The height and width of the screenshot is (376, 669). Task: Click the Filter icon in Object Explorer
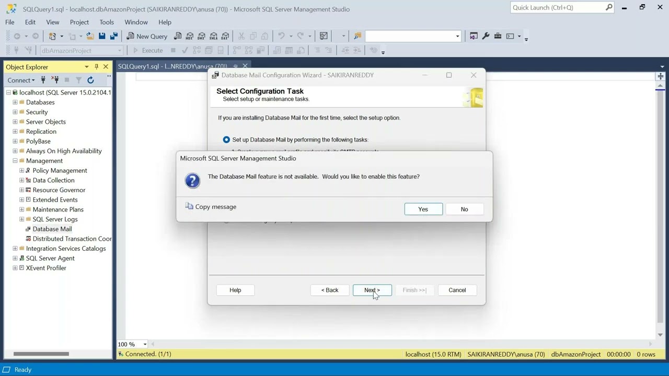(x=78, y=80)
